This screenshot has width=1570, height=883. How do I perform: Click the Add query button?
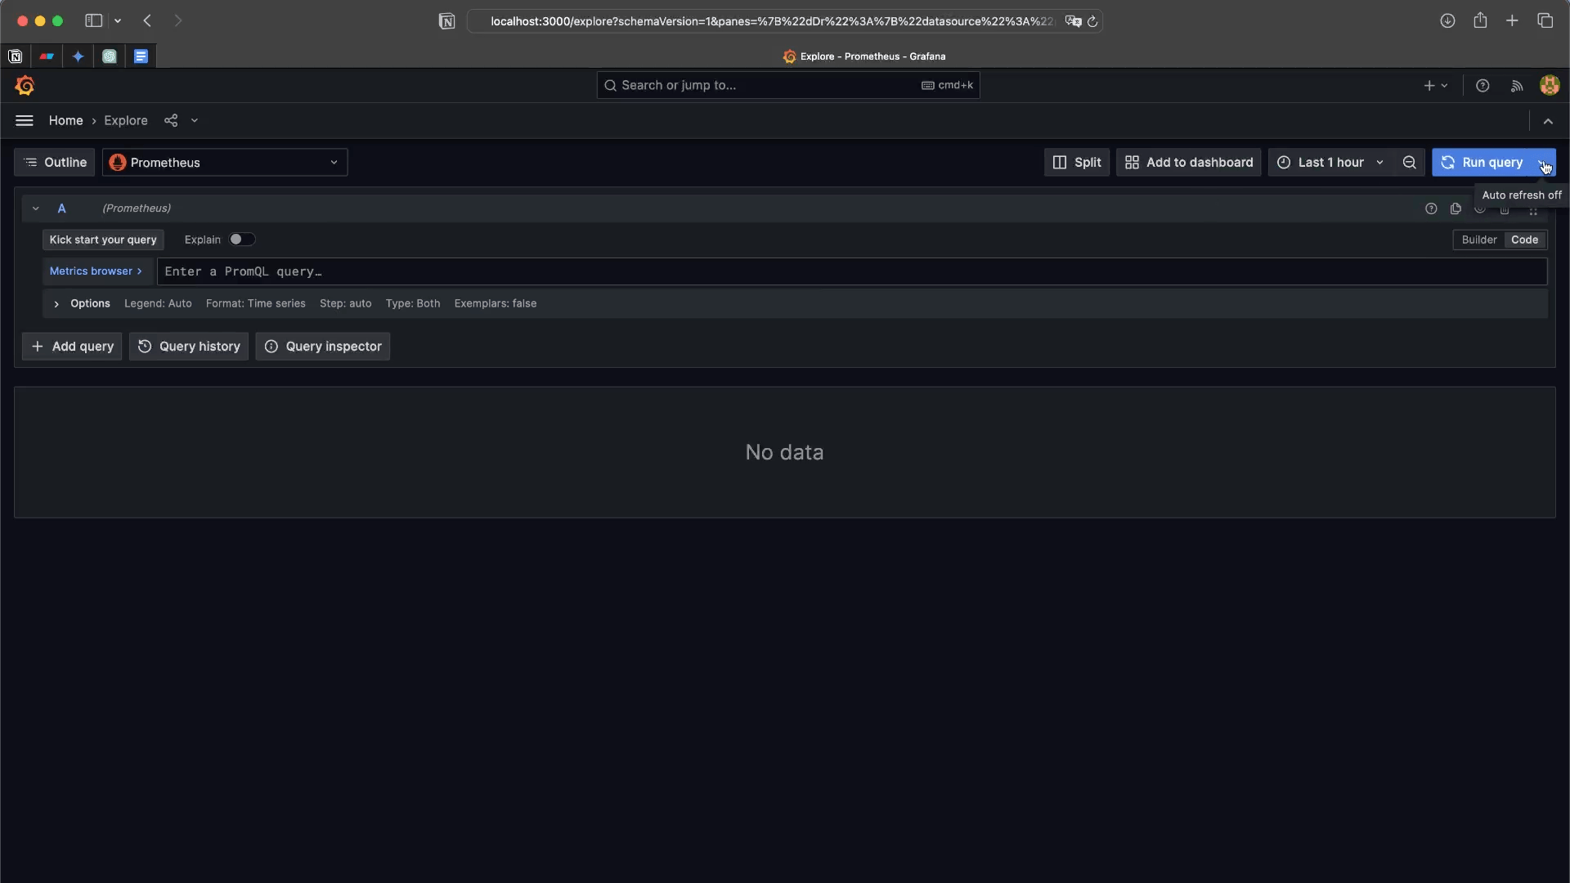pos(72,346)
